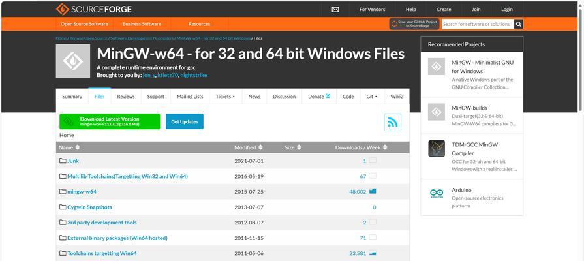Click the SourceForge logo
This screenshot has width=584, height=261.
coord(94,9)
